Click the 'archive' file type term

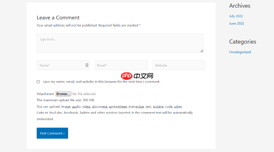(158, 106)
